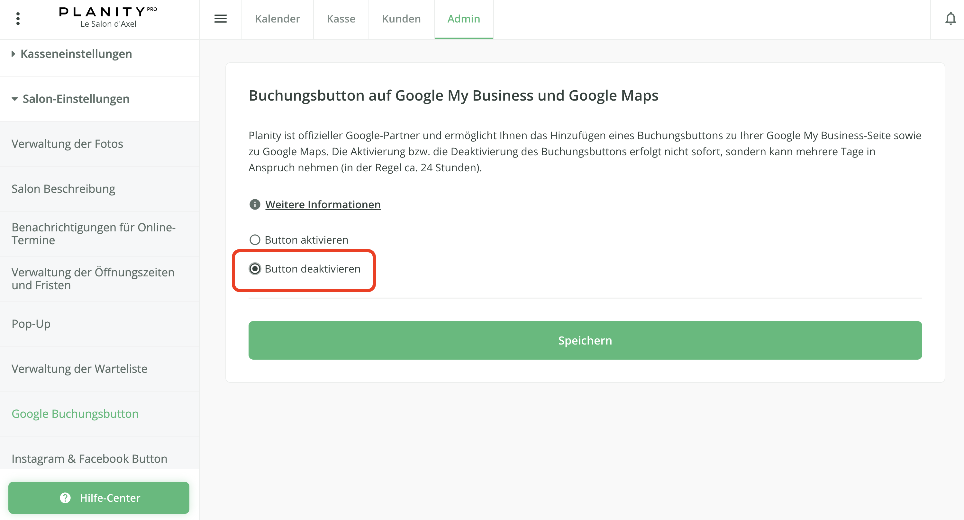Open Verwaltung der Warteliste
The image size is (964, 520).
(x=79, y=369)
